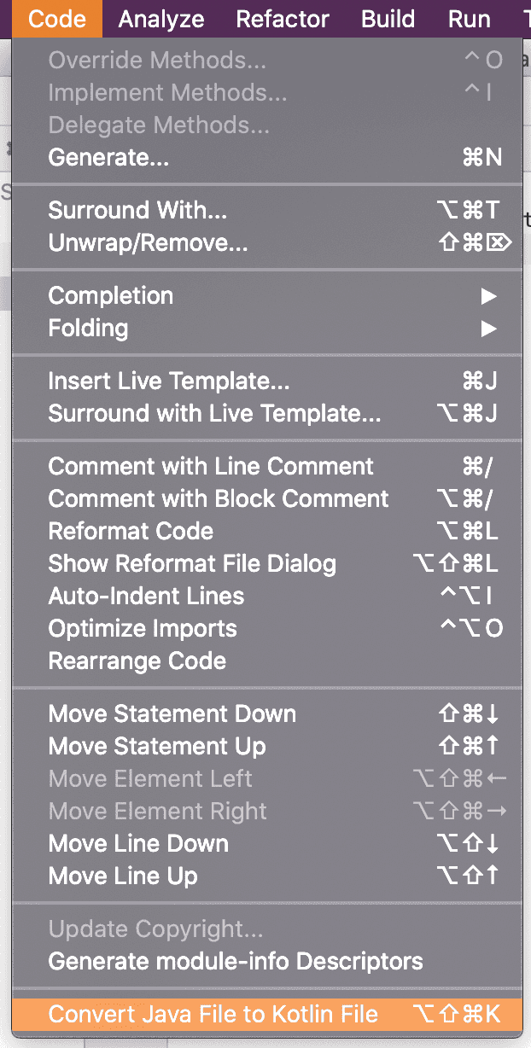The height and width of the screenshot is (1048, 531).
Task: Comment with Line Comment
Action: (211, 466)
